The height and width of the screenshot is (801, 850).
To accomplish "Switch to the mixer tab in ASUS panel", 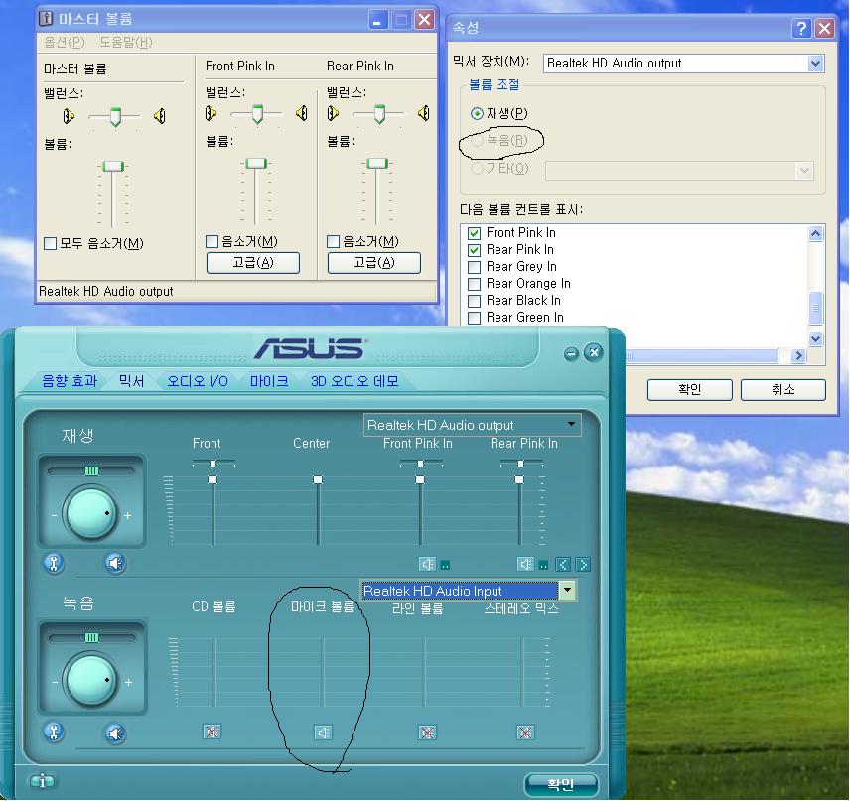I will pyautogui.click(x=131, y=381).
